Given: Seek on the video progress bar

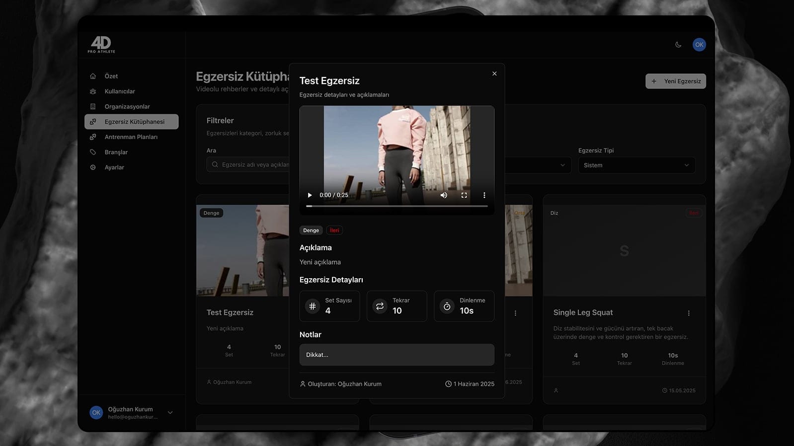Looking at the screenshot, I should 397,206.
